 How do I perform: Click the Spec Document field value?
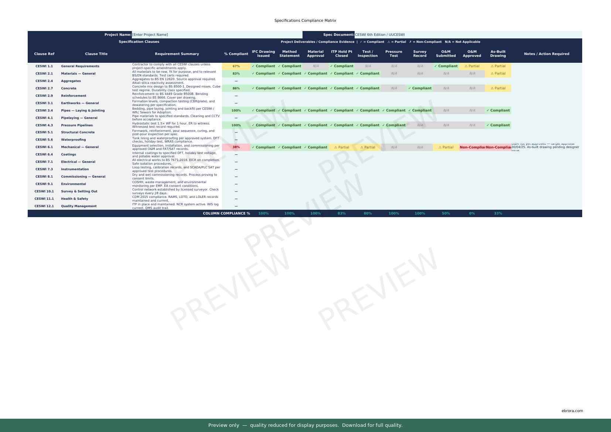468,35
